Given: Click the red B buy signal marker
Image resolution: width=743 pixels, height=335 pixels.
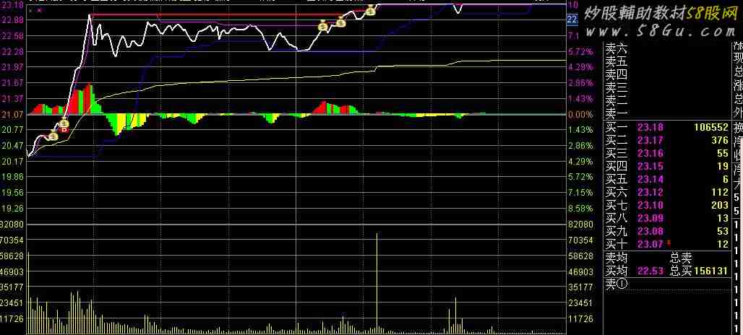Looking at the screenshot, I should point(64,129).
